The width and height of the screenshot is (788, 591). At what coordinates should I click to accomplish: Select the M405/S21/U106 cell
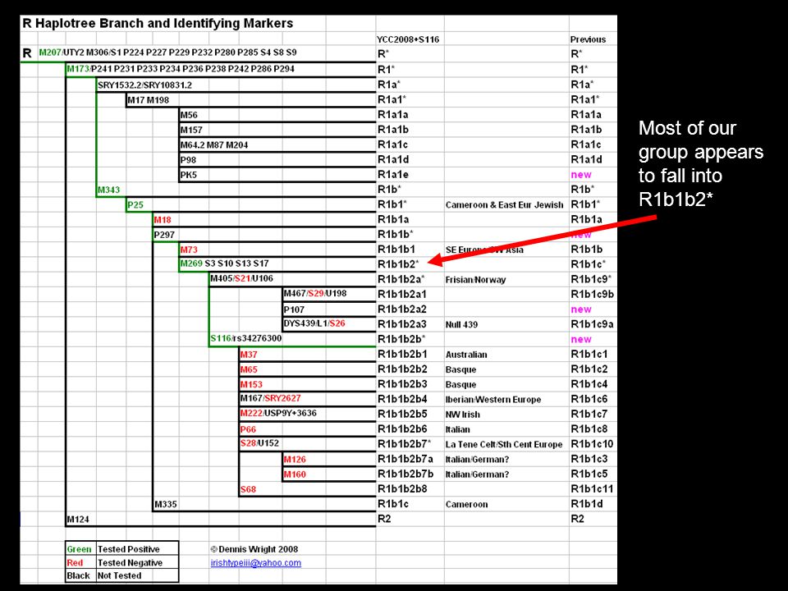coord(241,278)
